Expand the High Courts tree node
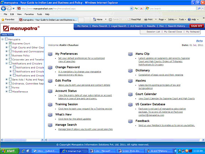This screenshot has height=154, width=205. point(6,47)
